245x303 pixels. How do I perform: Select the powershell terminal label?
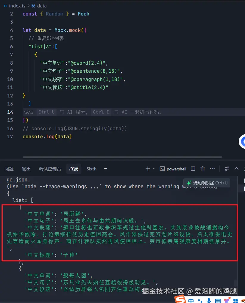pyautogui.click(x=176, y=169)
